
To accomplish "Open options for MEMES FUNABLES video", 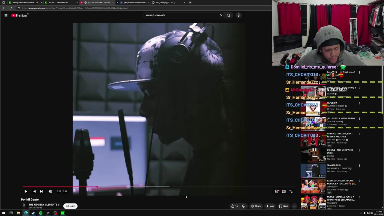I will (x=359, y=197).
